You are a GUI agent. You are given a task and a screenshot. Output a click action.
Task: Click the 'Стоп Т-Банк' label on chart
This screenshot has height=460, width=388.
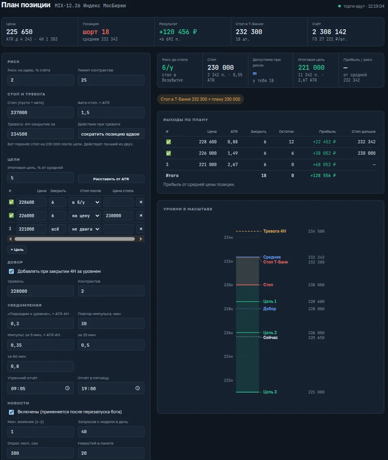pyautogui.click(x=276, y=262)
